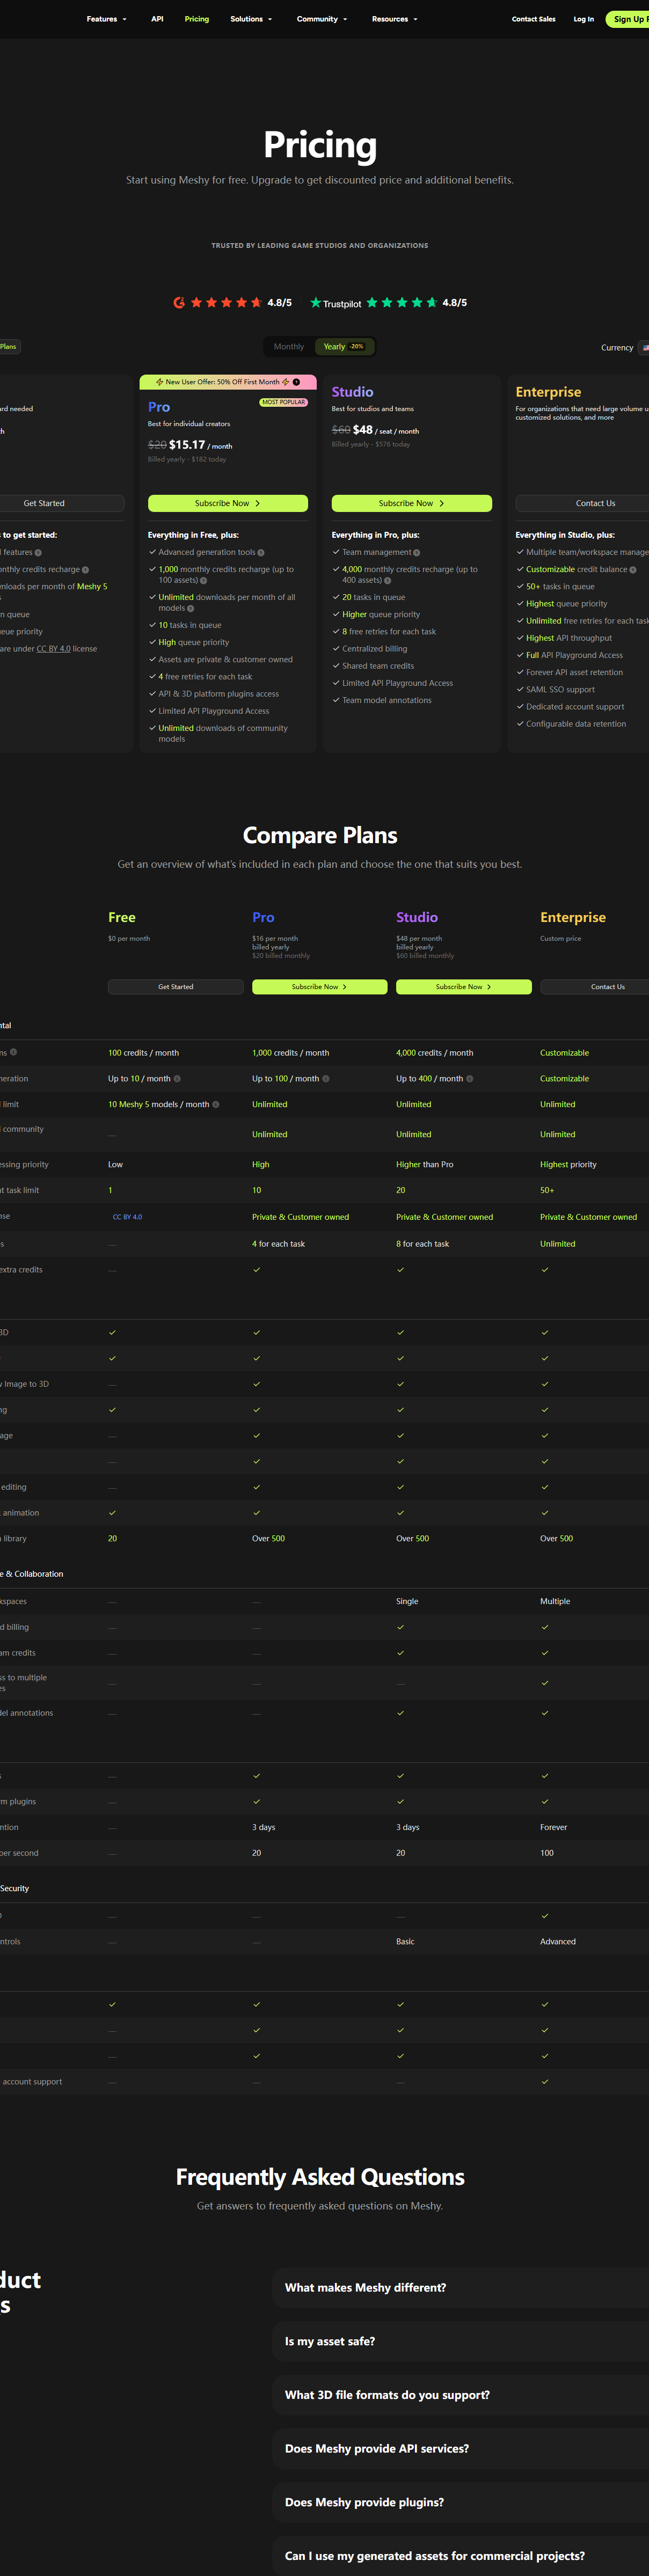The width and height of the screenshot is (649, 2576).
Task: Expand 'Is my asset safe?' FAQ
Action: [461, 2341]
